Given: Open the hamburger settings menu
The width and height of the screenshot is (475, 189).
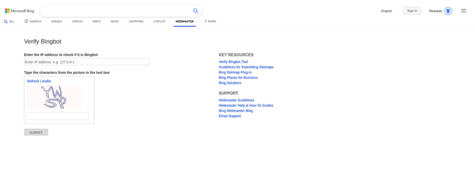Looking at the screenshot, I should [x=463, y=11].
